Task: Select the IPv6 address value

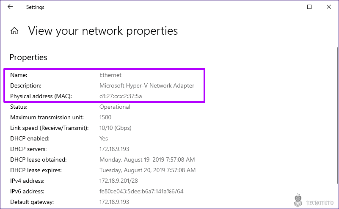Action: [x=141, y=191]
